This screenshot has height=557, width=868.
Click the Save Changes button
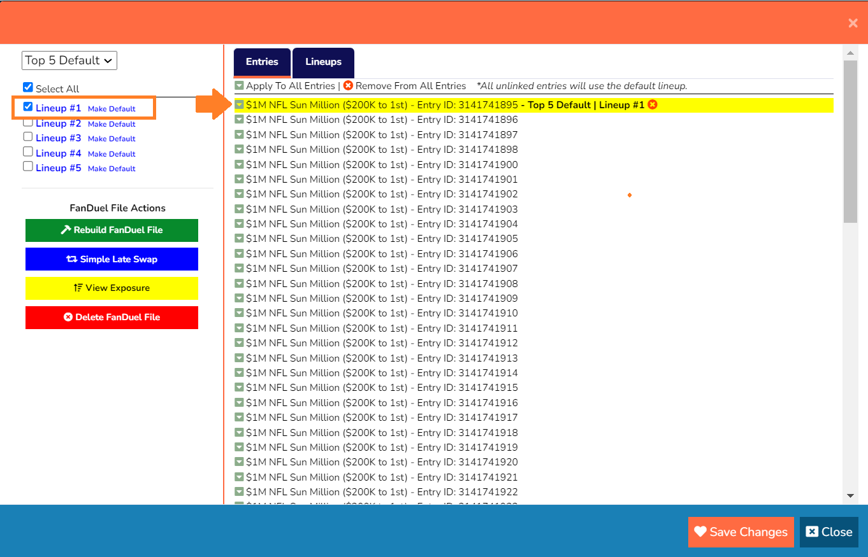coord(741,532)
